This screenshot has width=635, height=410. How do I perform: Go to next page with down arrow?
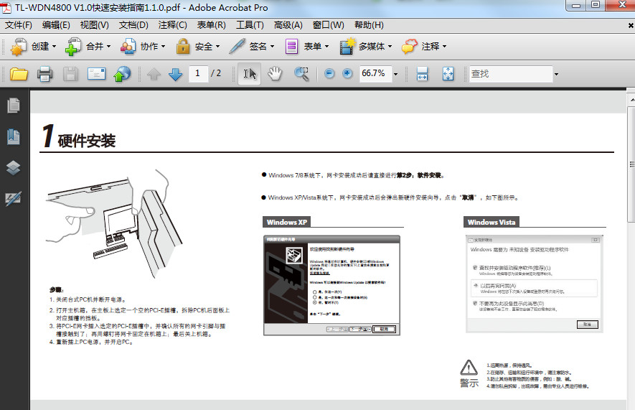coord(175,74)
